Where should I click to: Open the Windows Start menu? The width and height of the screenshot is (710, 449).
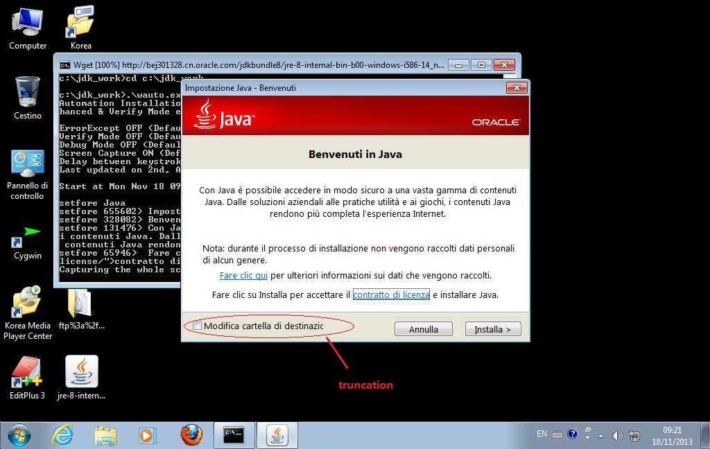pyautogui.click(x=19, y=435)
